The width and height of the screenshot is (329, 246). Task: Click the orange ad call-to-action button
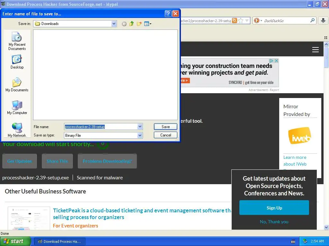point(185,80)
